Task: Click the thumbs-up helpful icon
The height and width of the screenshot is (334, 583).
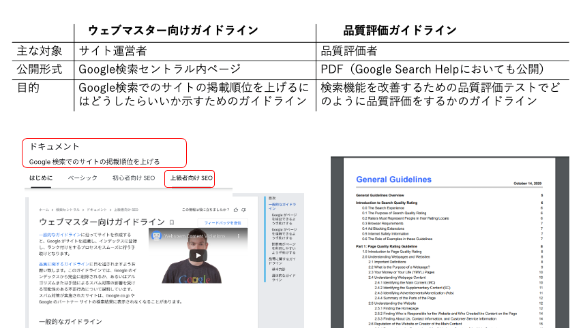Action: 236,210
